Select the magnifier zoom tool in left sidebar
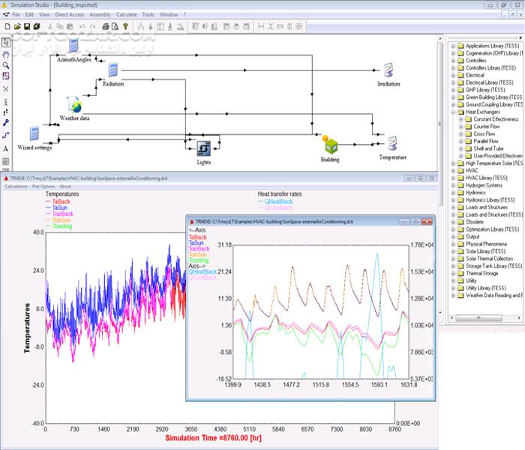This screenshot has height=450, width=525. click(6, 65)
